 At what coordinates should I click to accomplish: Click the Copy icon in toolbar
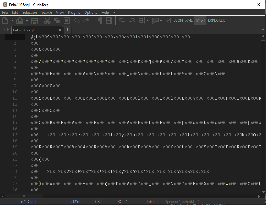[57, 20]
